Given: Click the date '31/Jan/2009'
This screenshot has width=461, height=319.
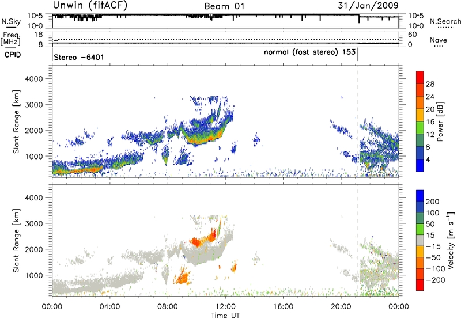Looking at the screenshot, I should click(368, 5).
